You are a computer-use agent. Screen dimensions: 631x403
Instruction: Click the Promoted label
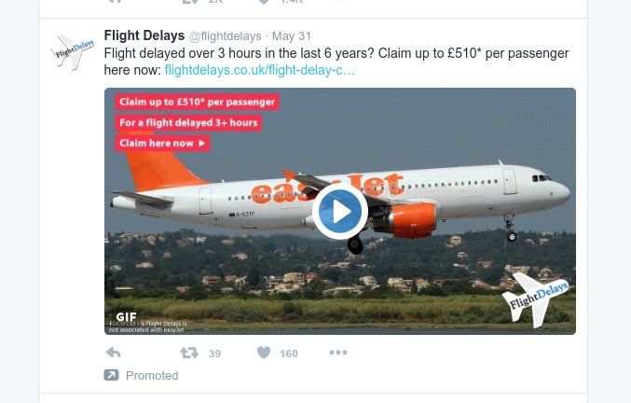point(152,375)
